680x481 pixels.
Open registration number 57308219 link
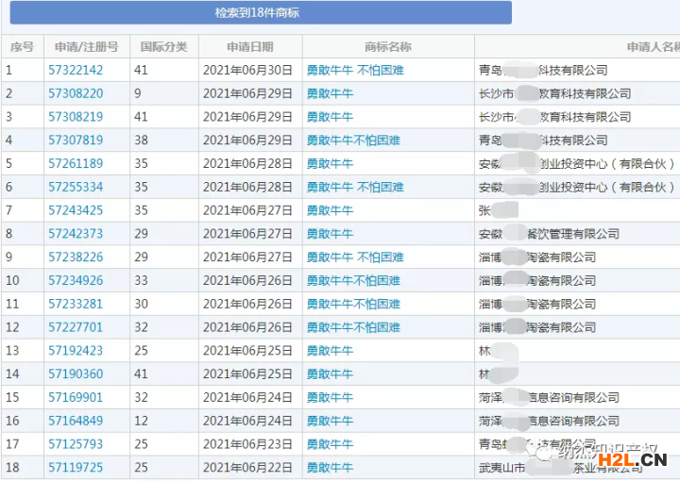(x=76, y=117)
